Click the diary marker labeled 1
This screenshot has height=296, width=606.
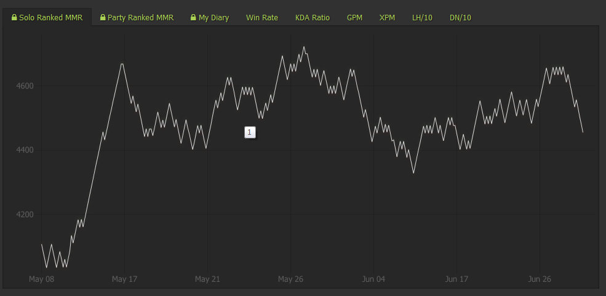pyautogui.click(x=250, y=132)
